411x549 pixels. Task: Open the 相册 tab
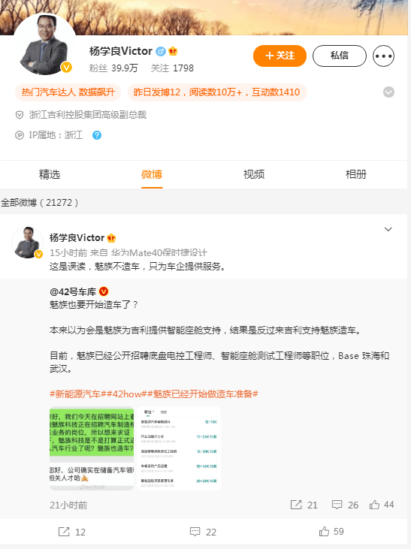[356, 174]
